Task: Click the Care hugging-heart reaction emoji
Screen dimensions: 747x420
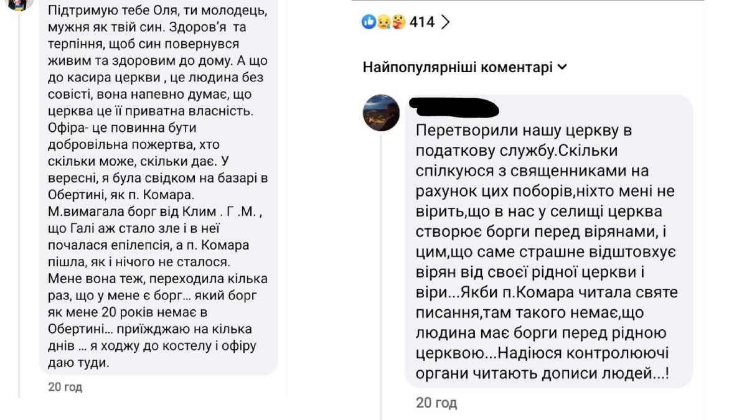Action: click(398, 22)
